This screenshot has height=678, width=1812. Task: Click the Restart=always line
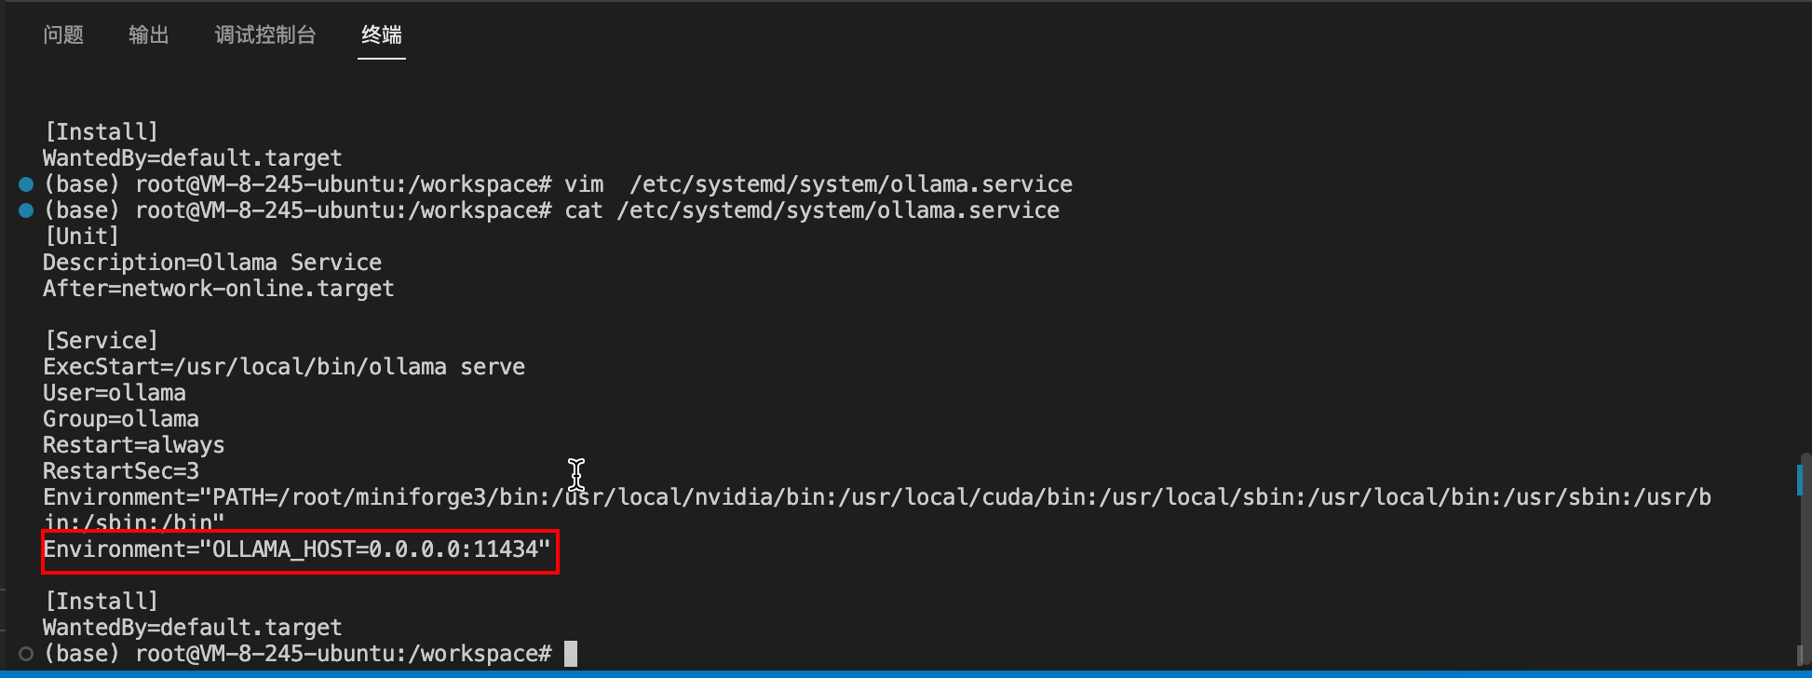[x=134, y=445]
